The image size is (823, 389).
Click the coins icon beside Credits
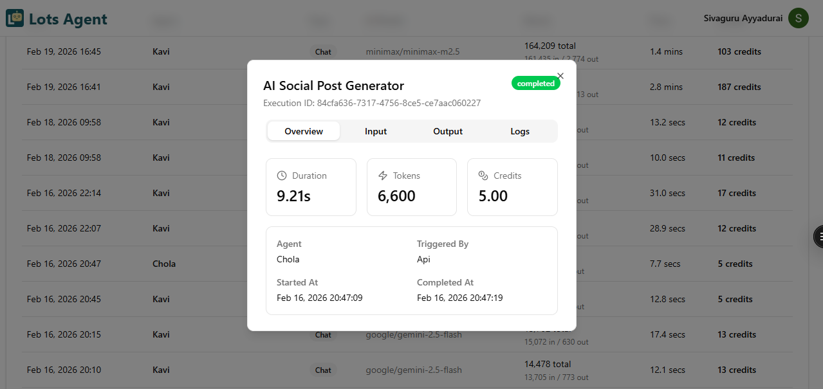coord(483,176)
